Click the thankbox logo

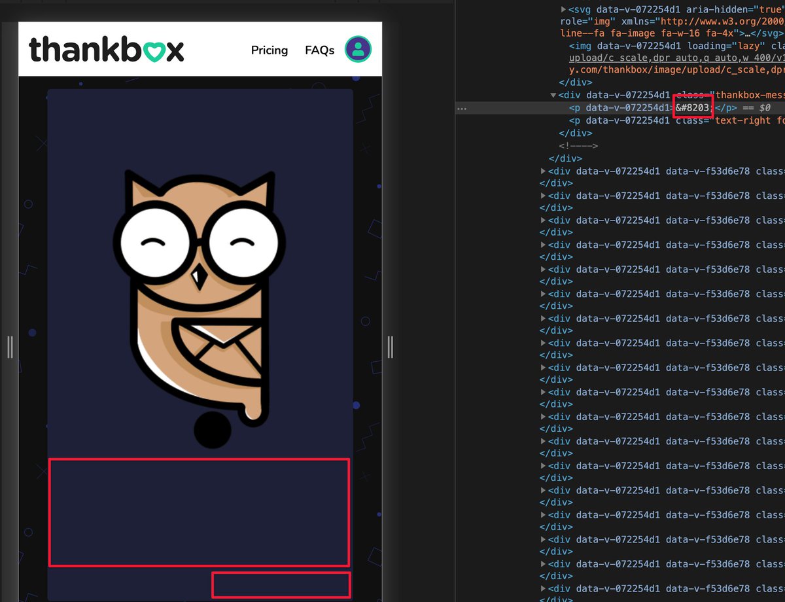click(x=107, y=49)
